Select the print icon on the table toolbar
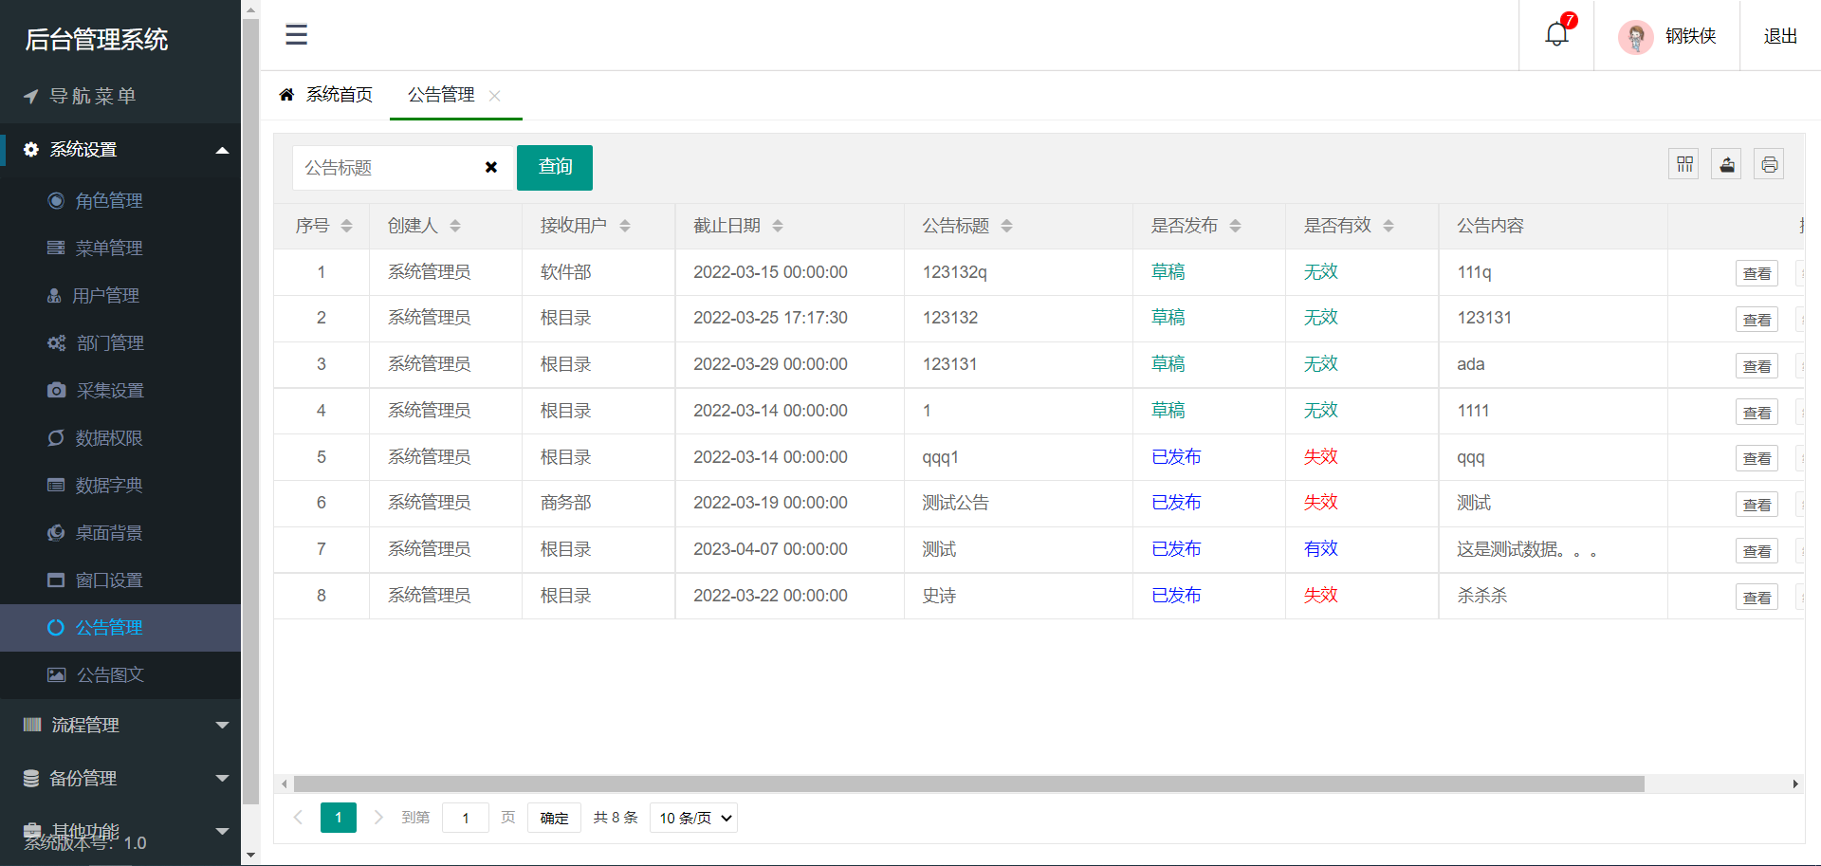The width and height of the screenshot is (1821, 866). pos(1769,163)
